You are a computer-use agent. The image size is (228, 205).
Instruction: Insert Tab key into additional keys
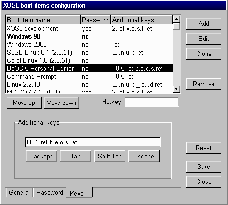[x=75, y=156]
